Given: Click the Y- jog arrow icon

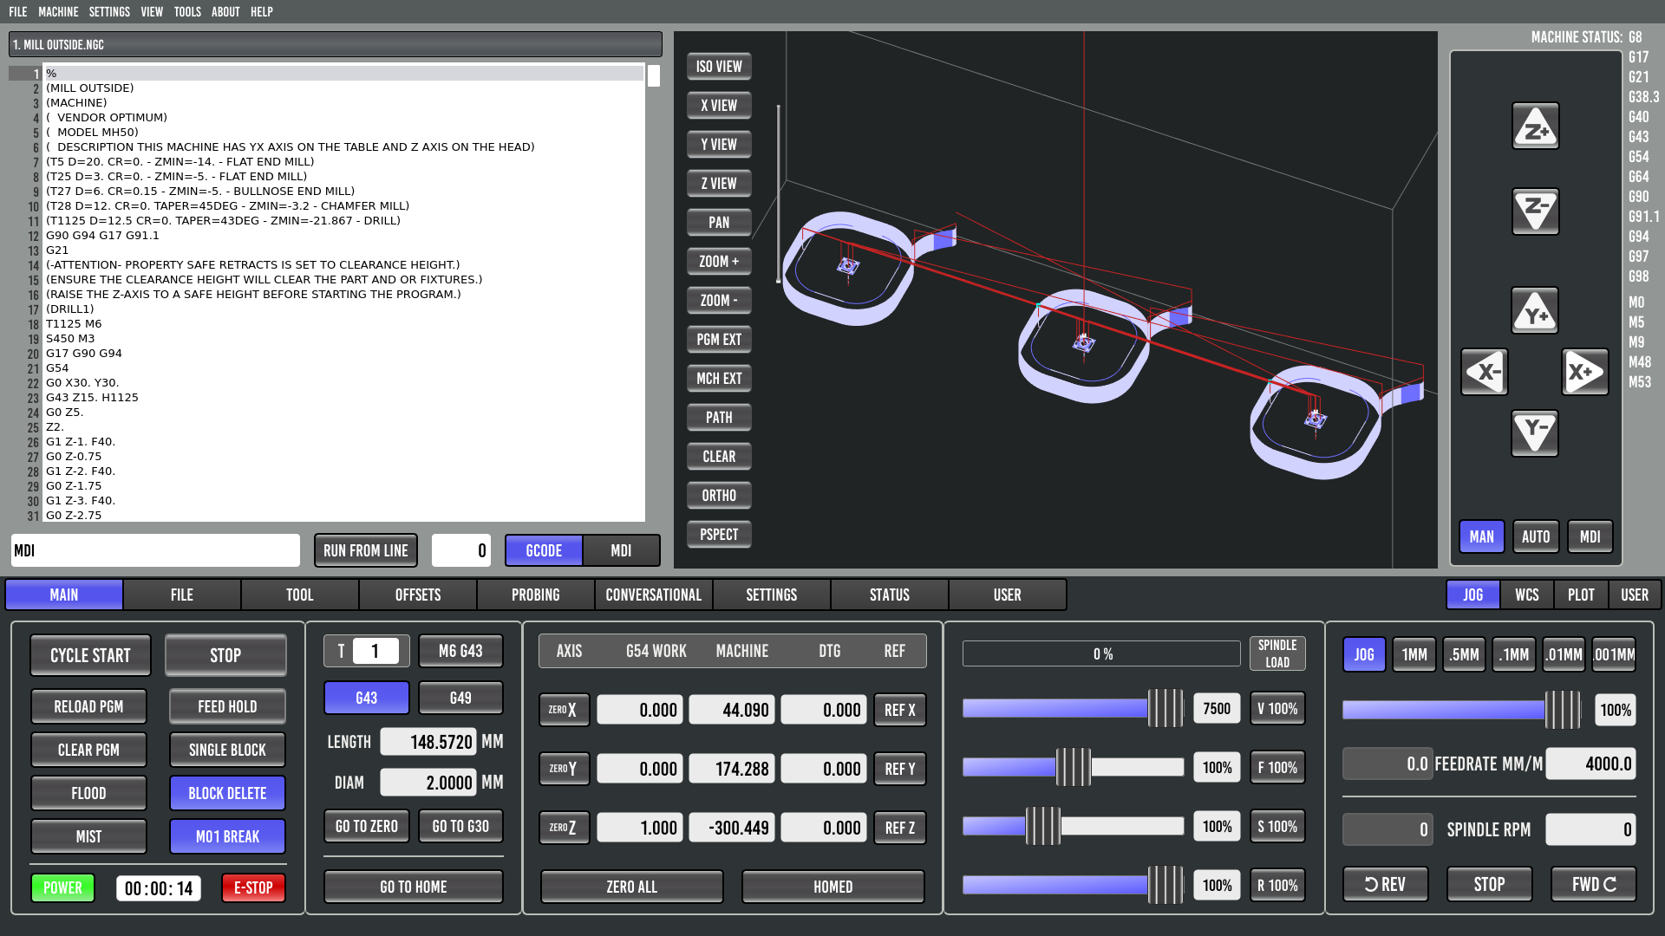Looking at the screenshot, I should click(x=1535, y=432).
